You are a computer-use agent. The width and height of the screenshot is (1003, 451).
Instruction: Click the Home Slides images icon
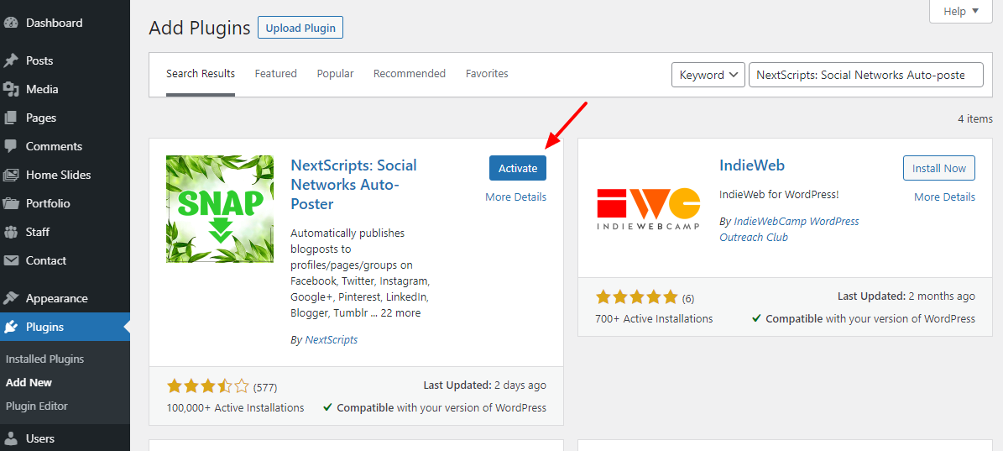[x=11, y=175]
